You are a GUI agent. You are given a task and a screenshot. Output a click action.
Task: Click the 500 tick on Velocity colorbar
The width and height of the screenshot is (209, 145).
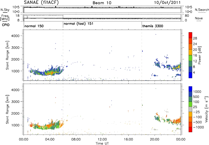point(196,97)
